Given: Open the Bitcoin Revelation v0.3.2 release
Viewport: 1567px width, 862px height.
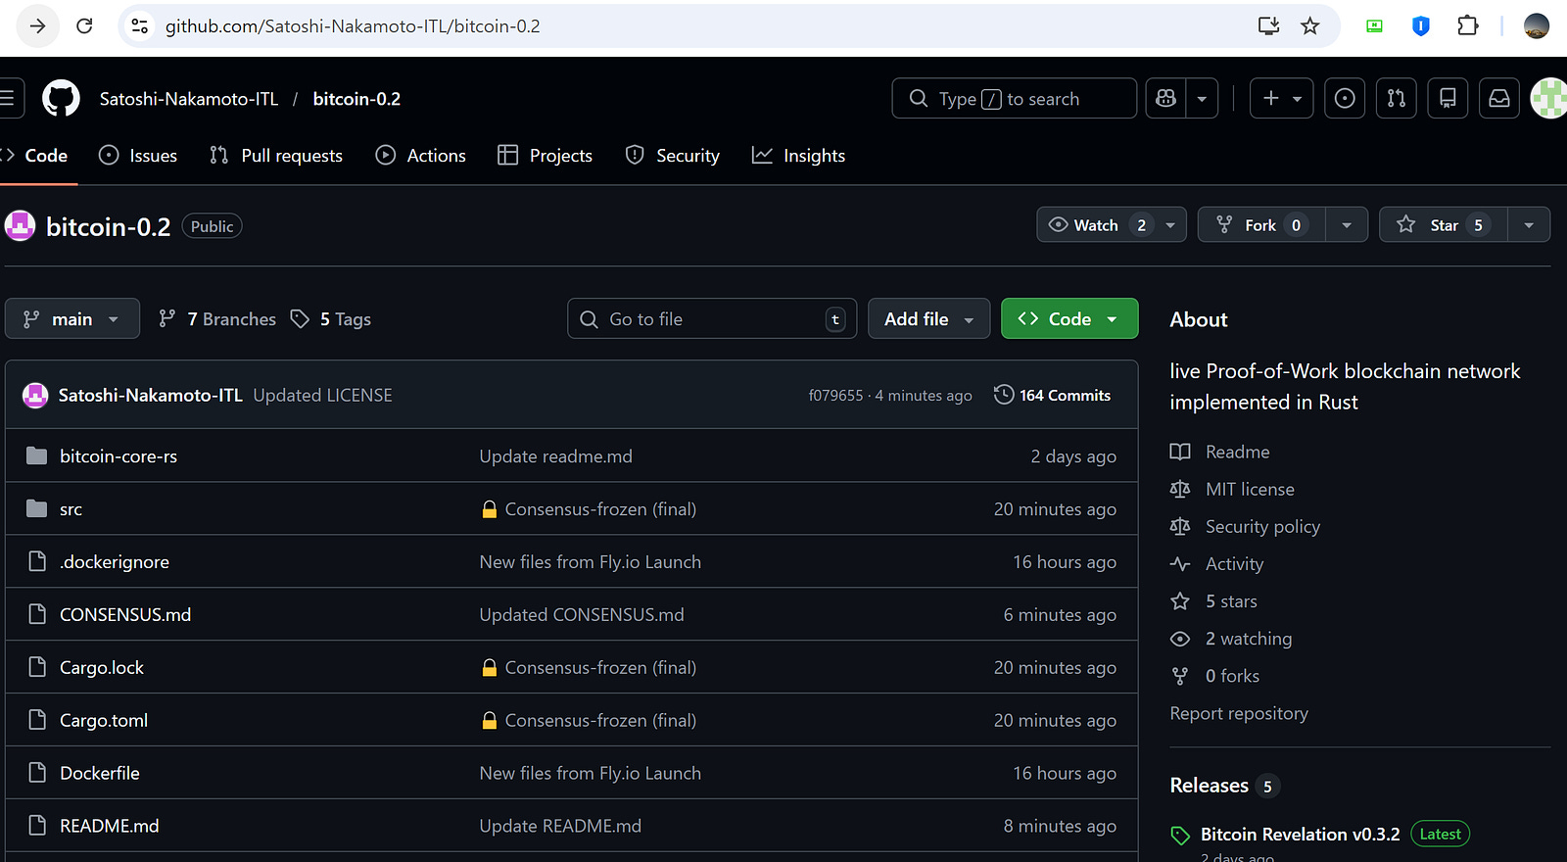Looking at the screenshot, I should tap(1300, 835).
